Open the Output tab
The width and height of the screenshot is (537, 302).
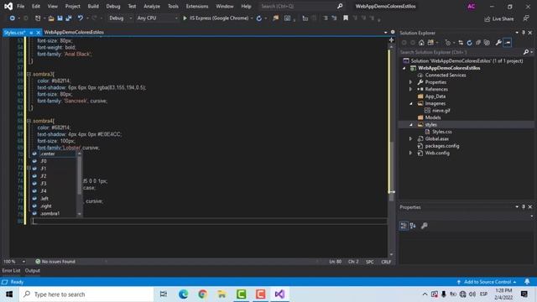[x=32, y=270]
